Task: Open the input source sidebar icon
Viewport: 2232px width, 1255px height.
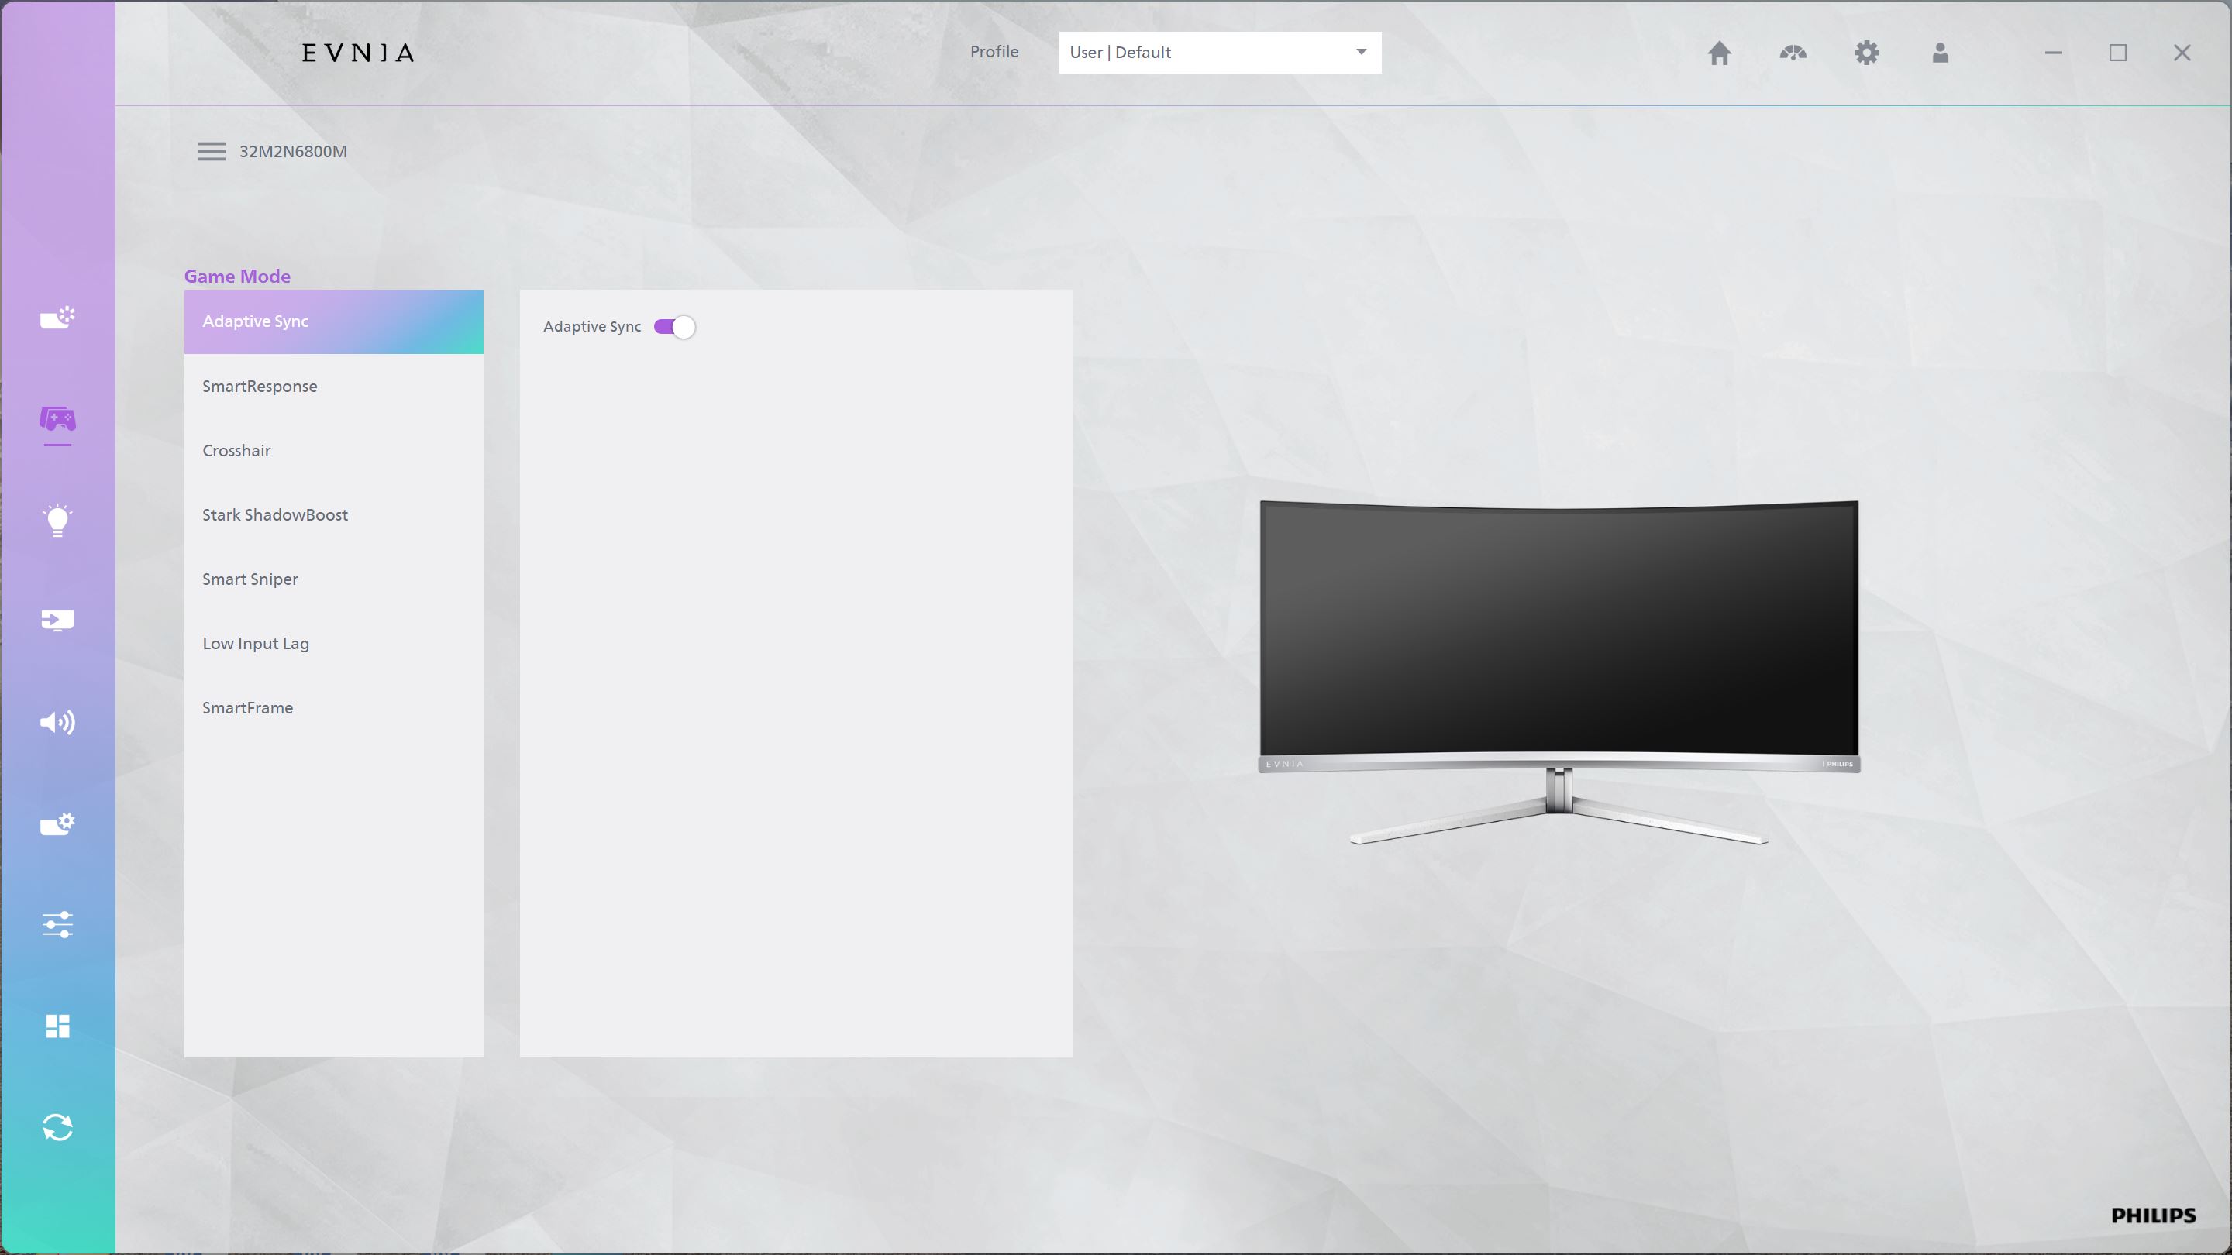Action: coord(57,621)
